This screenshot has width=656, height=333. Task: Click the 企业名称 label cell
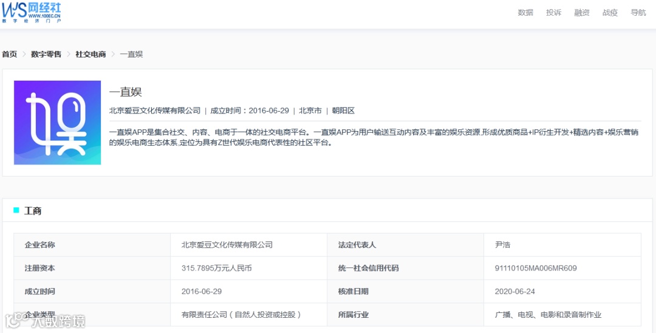[x=92, y=245]
